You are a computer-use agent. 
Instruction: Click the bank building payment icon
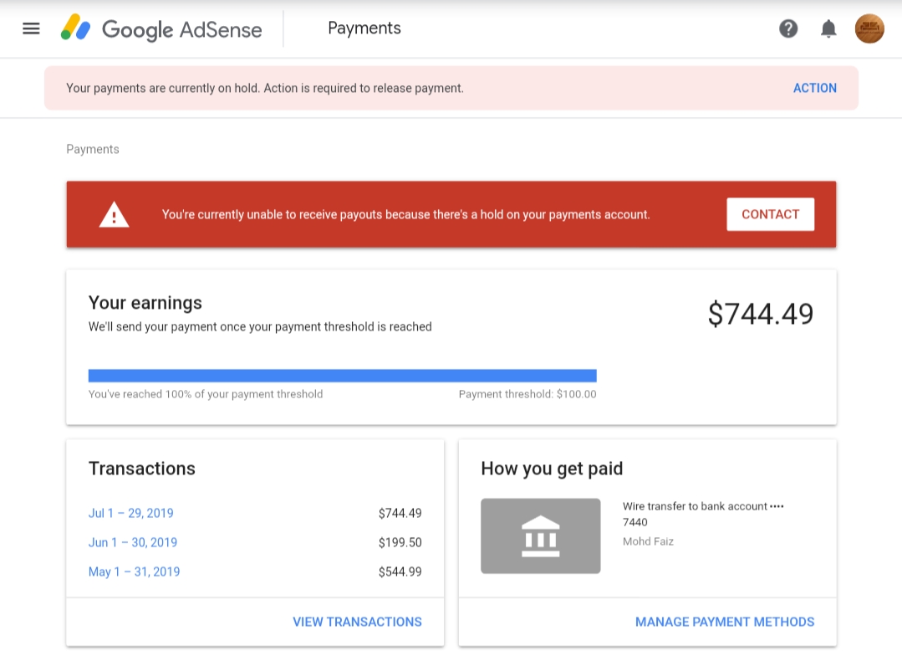(x=541, y=536)
